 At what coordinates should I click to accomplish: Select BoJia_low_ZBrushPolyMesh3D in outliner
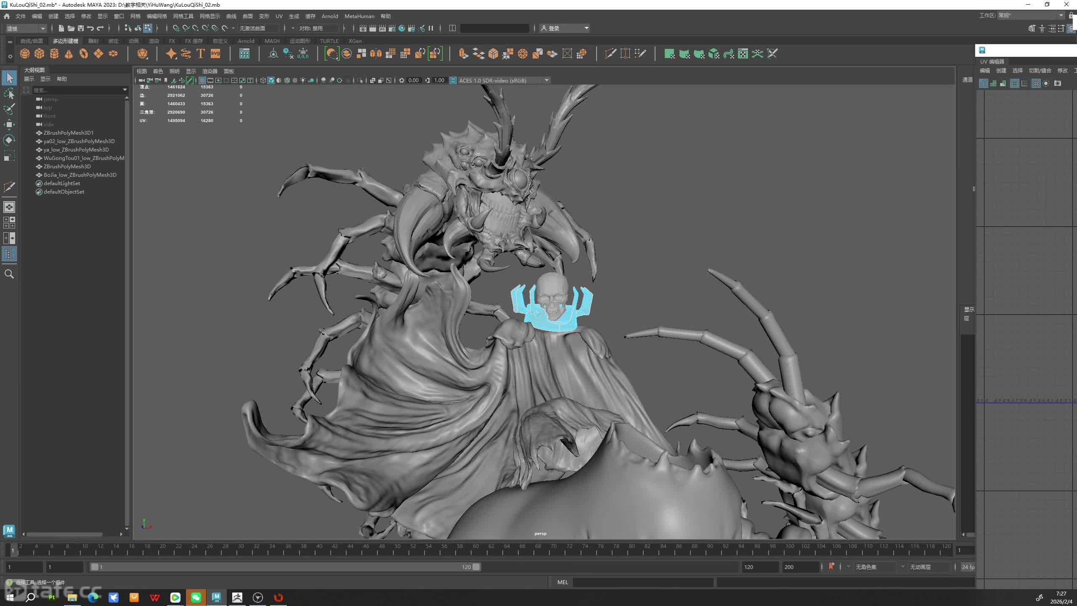tap(80, 175)
